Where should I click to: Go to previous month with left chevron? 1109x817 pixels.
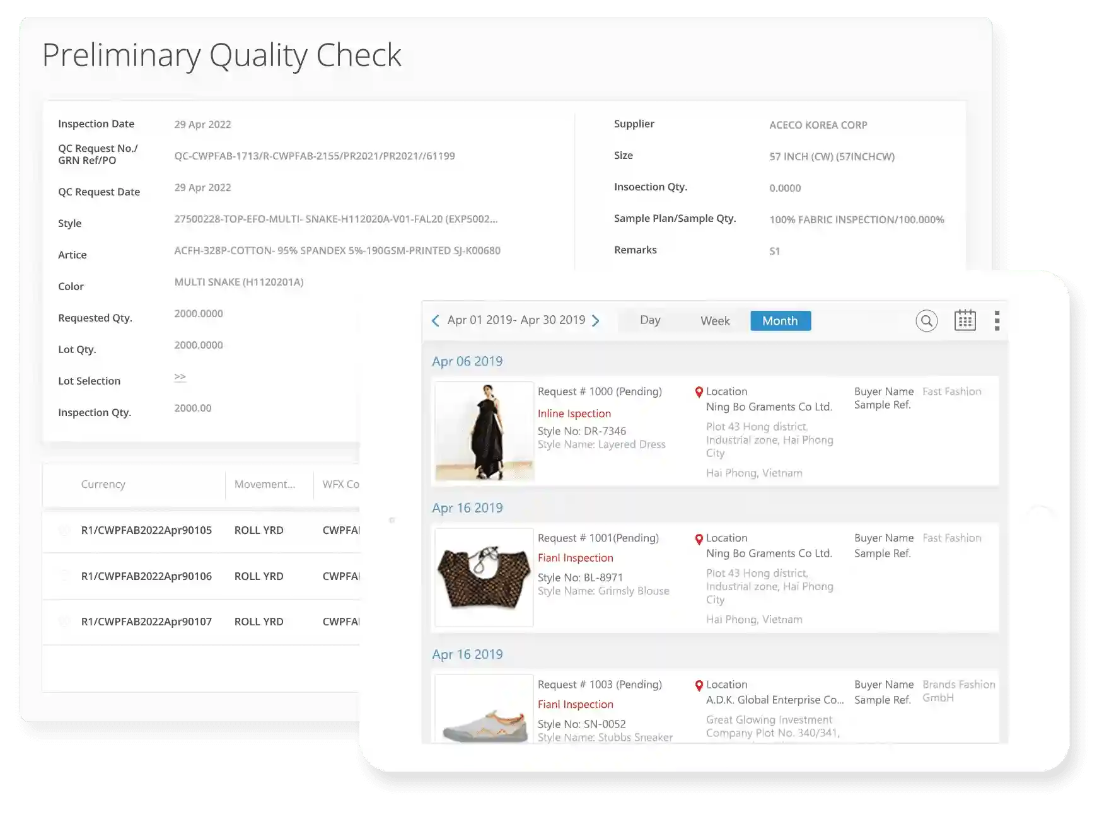435,321
